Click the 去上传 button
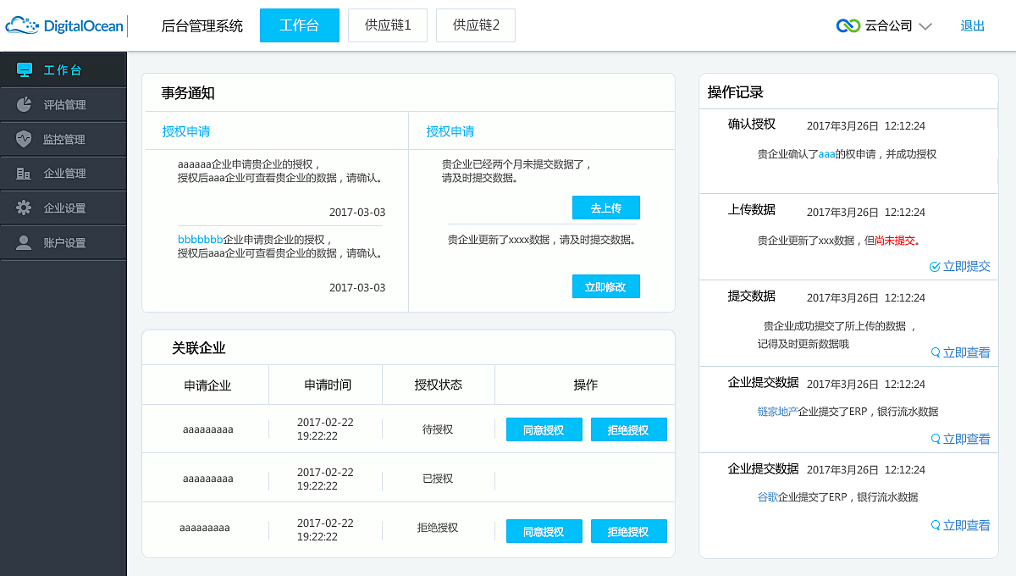 [606, 208]
